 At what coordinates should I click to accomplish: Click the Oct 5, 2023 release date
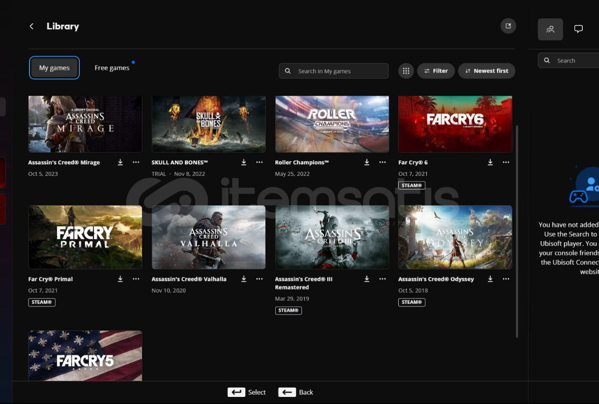click(x=43, y=174)
